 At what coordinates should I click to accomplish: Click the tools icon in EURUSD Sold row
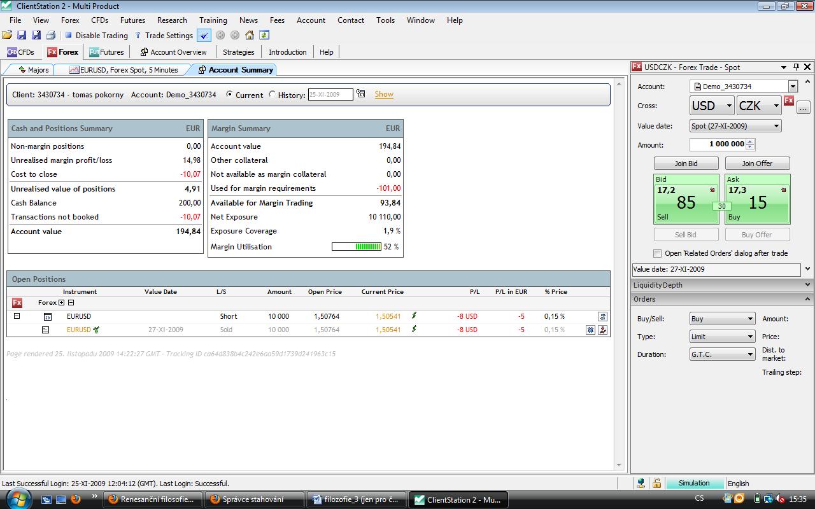click(x=603, y=330)
